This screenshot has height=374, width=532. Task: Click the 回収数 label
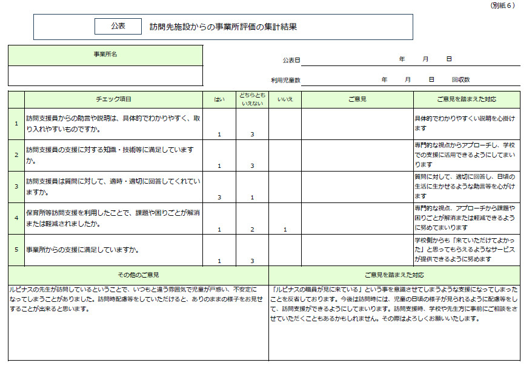pos(461,80)
